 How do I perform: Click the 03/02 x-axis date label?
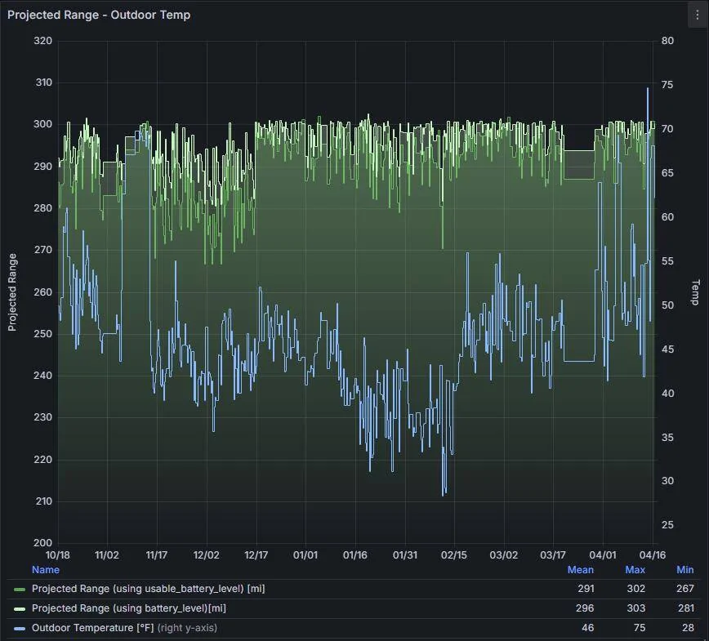point(503,554)
